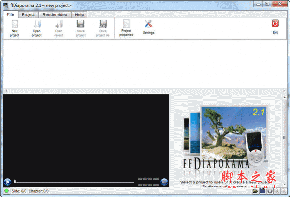Click the info panel scroll down arrow
Screen dimensions: 290x197
click(284, 184)
